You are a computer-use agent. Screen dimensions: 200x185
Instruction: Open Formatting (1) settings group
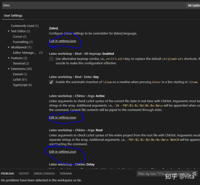pyautogui.click(x=23, y=42)
